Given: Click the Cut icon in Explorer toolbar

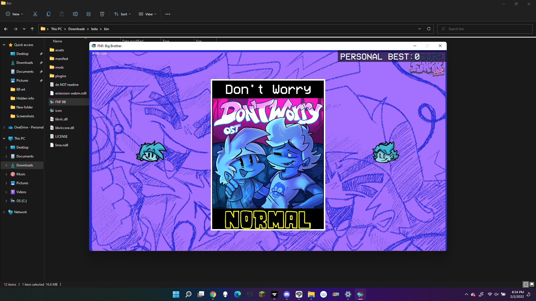Looking at the screenshot, I should pos(35,14).
